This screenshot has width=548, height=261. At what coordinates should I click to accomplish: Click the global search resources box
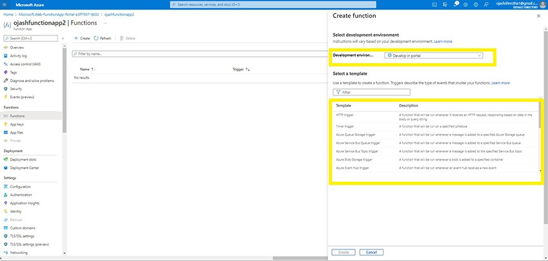pos(273,5)
